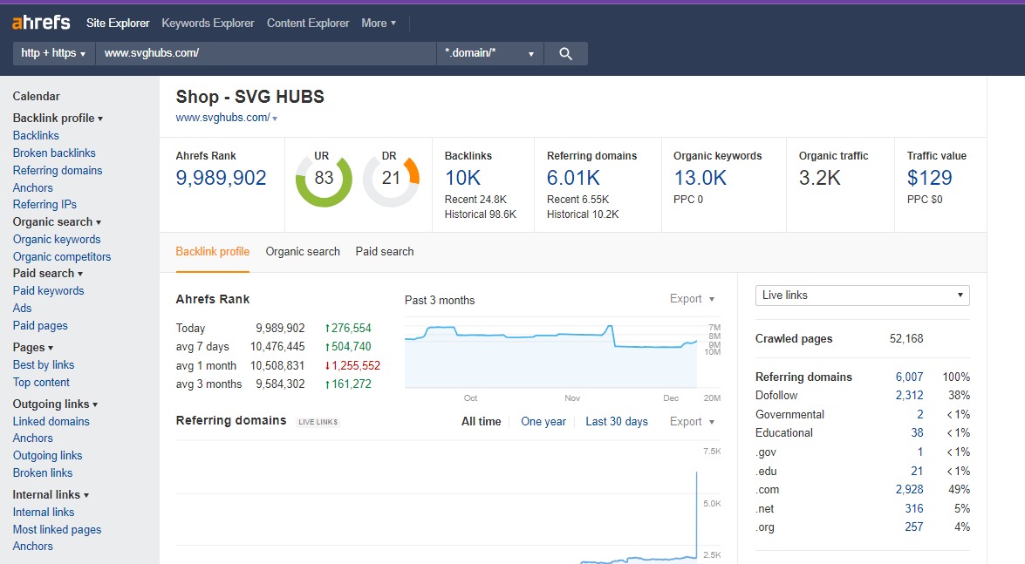Click in the URL input field
The height and width of the screenshot is (564, 1025).
(265, 53)
